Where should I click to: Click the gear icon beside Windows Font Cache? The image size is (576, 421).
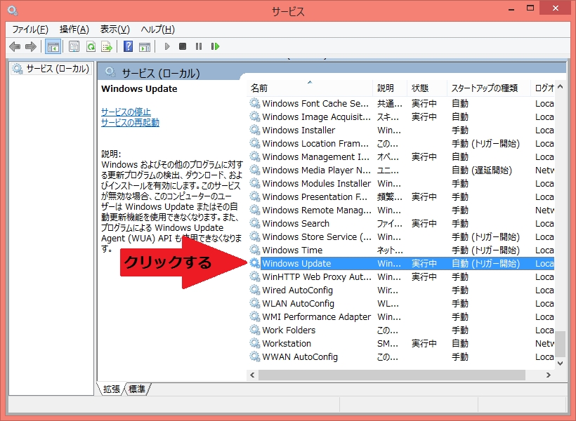(x=254, y=103)
